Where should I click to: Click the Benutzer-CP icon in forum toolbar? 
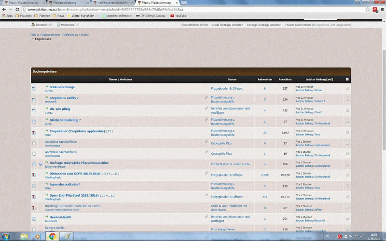[32, 24]
